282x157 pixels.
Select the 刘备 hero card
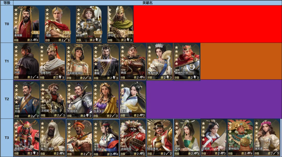[x=27, y=100]
